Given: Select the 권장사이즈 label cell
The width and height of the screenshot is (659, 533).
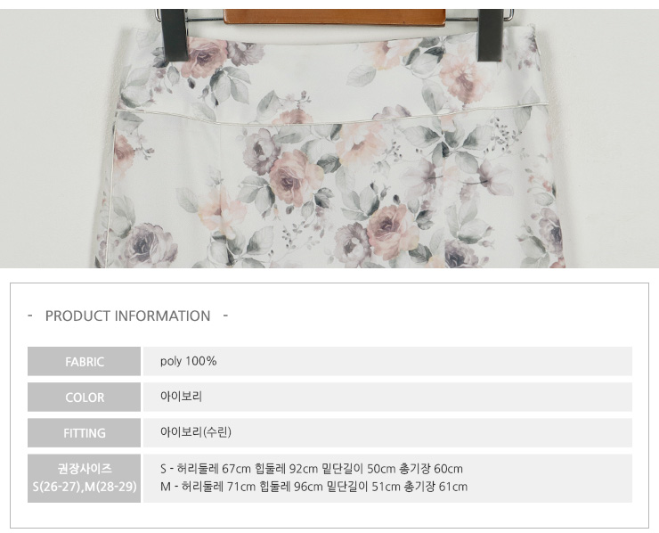Looking at the screenshot, I should [84, 478].
